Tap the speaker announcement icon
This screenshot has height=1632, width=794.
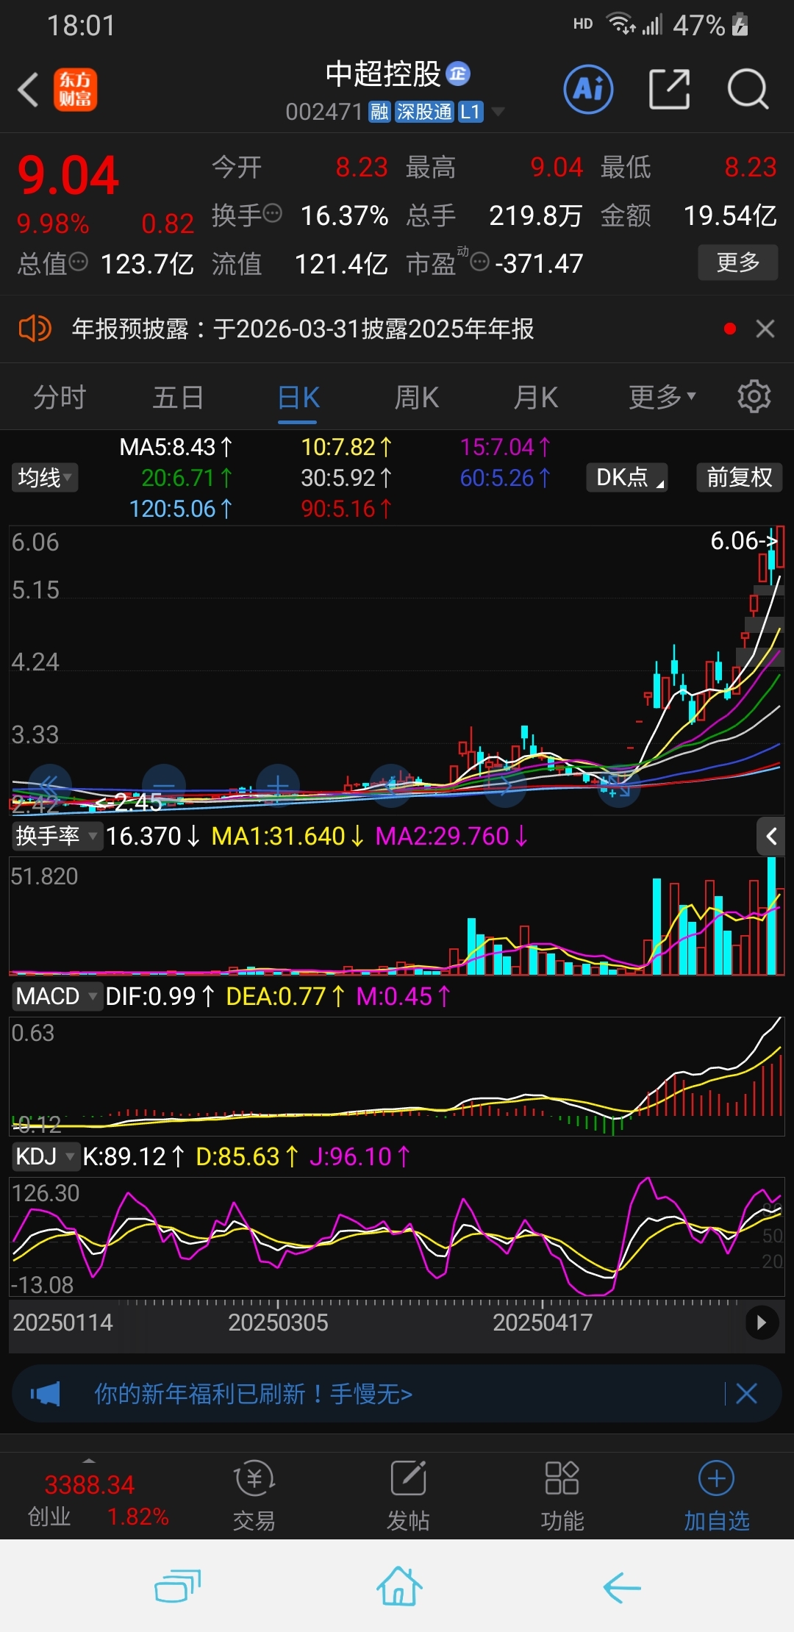click(x=35, y=329)
